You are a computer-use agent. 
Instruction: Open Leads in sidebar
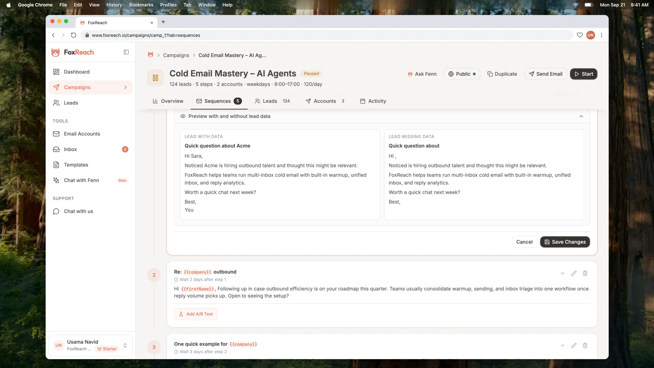[x=91, y=103]
